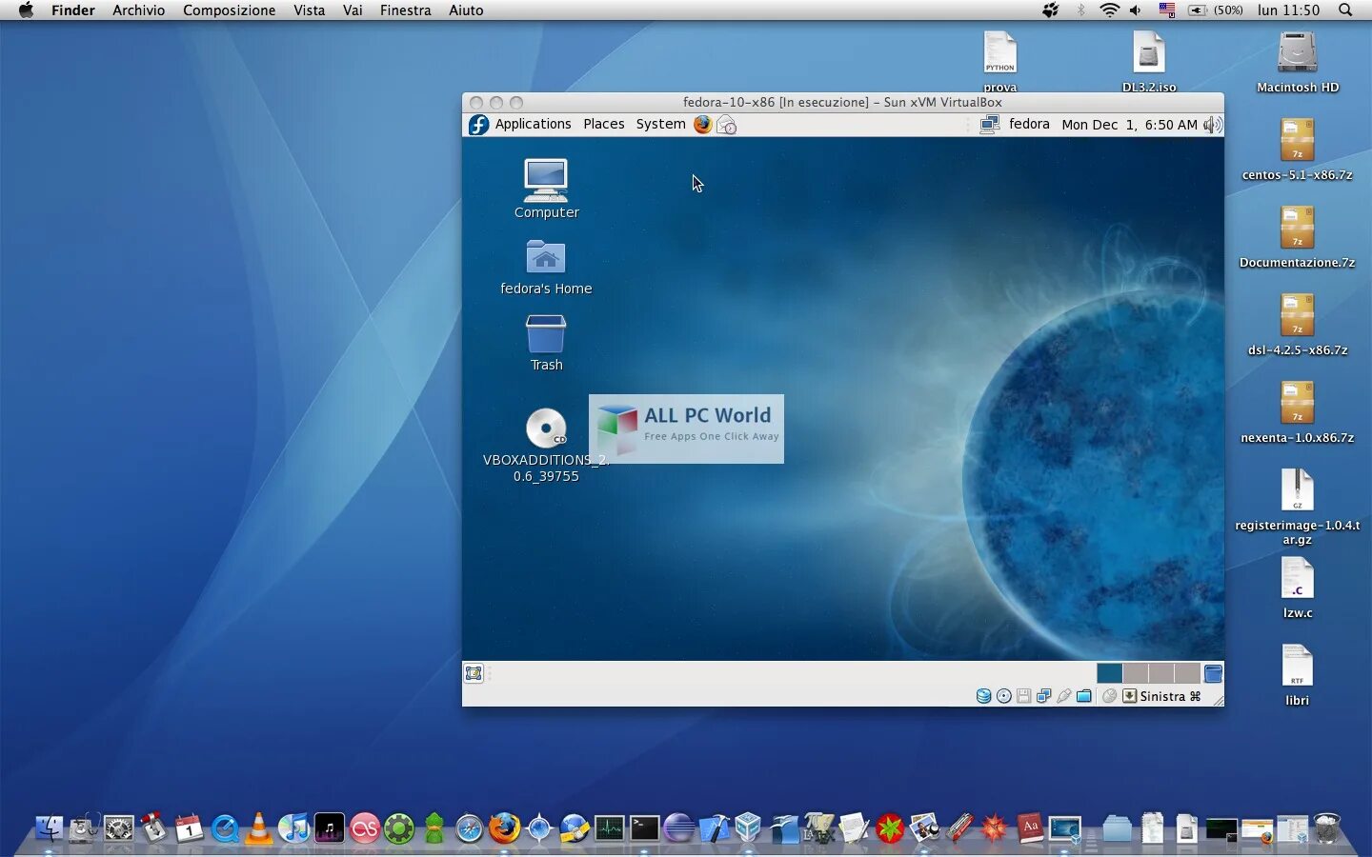Launch iTunes from the Dock
Screen dimensions: 1372x857
pyautogui.click(x=294, y=828)
